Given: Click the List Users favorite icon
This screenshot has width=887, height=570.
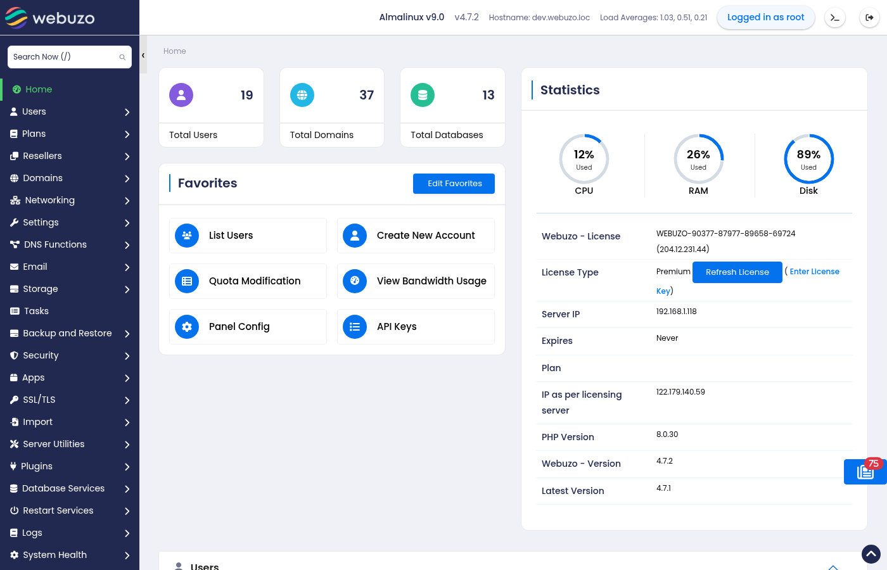Looking at the screenshot, I should (x=187, y=236).
